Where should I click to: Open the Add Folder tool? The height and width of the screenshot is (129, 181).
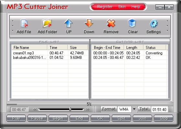point(47,23)
